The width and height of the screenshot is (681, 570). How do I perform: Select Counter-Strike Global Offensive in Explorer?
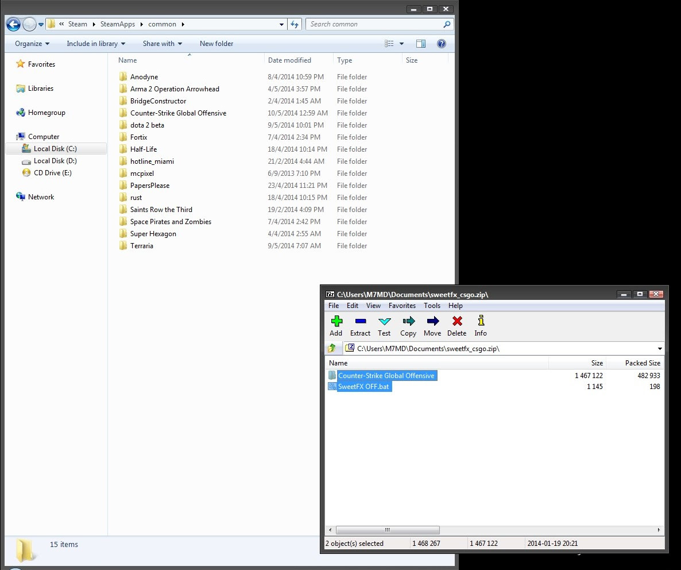(x=178, y=113)
